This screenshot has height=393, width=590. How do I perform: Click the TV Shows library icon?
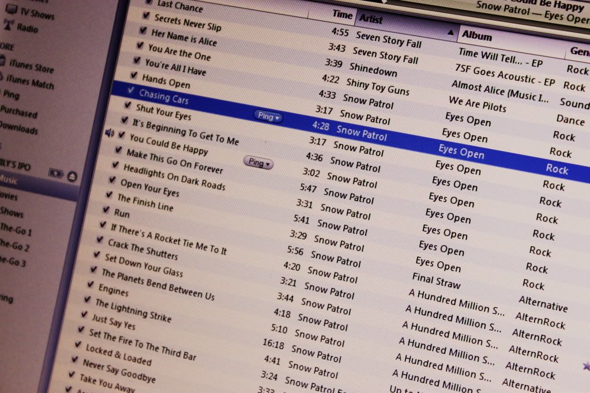coord(12,9)
